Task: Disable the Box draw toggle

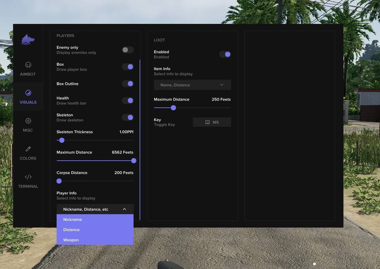Action: pyautogui.click(x=128, y=67)
